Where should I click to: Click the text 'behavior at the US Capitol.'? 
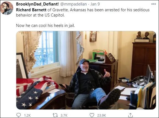(x=40, y=15)
